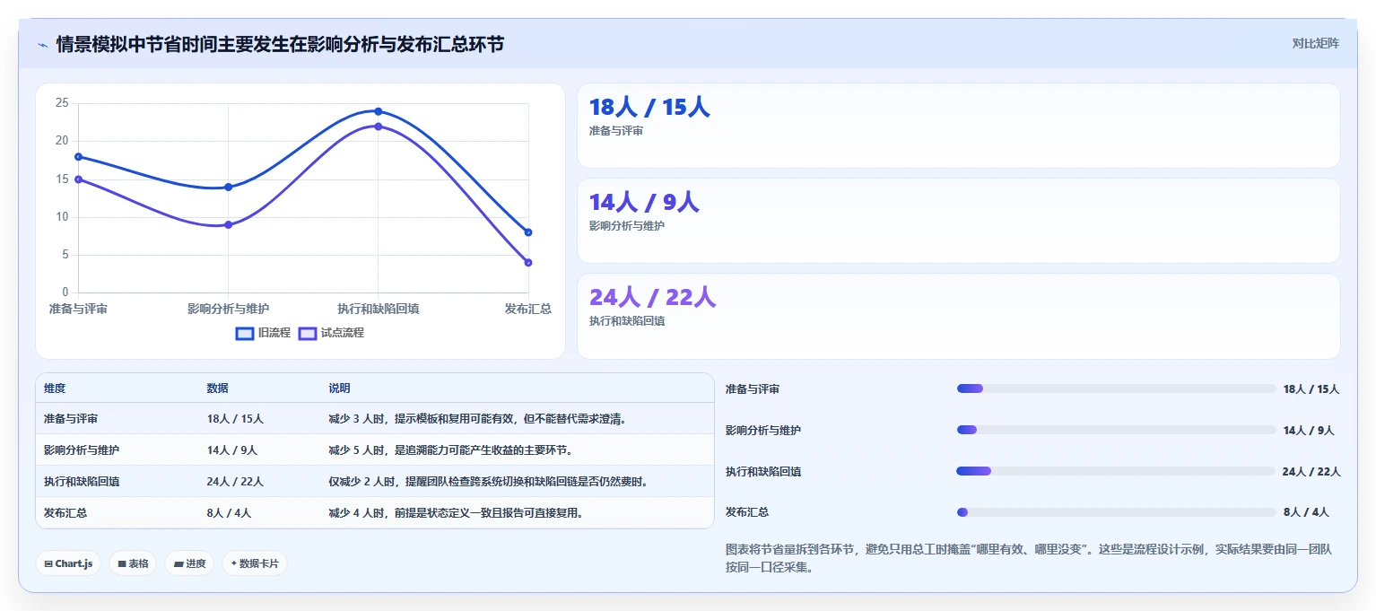This screenshot has width=1376, height=611.
Task: Click the 试点流程 point at 执行和缺陷回填
Action: point(379,127)
